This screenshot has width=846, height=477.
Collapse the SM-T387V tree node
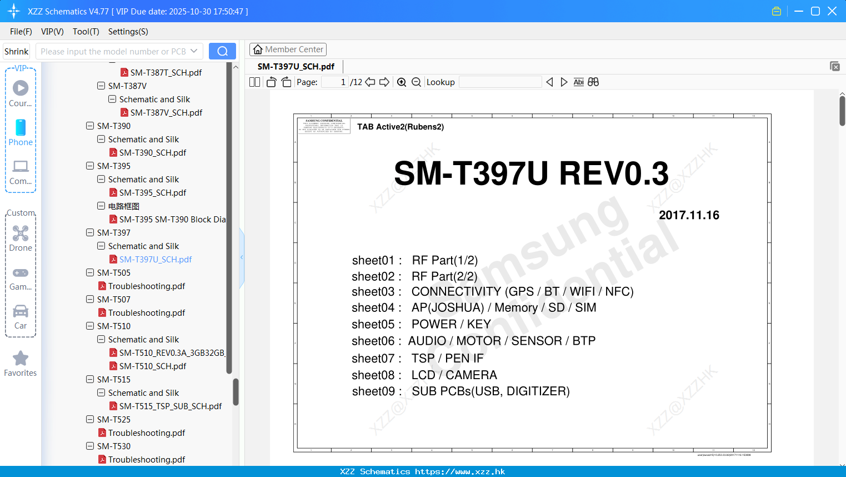pyautogui.click(x=101, y=86)
